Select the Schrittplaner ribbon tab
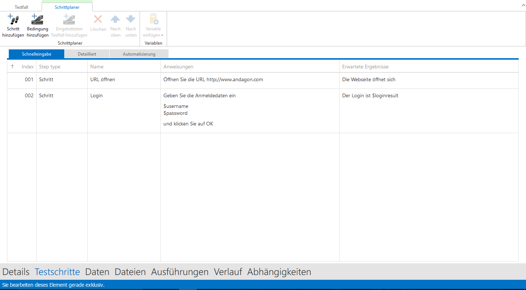Screen dimensions: 526x290 point(67,7)
